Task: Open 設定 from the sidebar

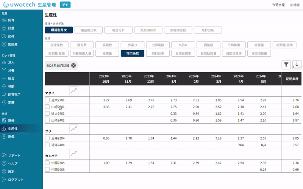Action: [11, 172]
